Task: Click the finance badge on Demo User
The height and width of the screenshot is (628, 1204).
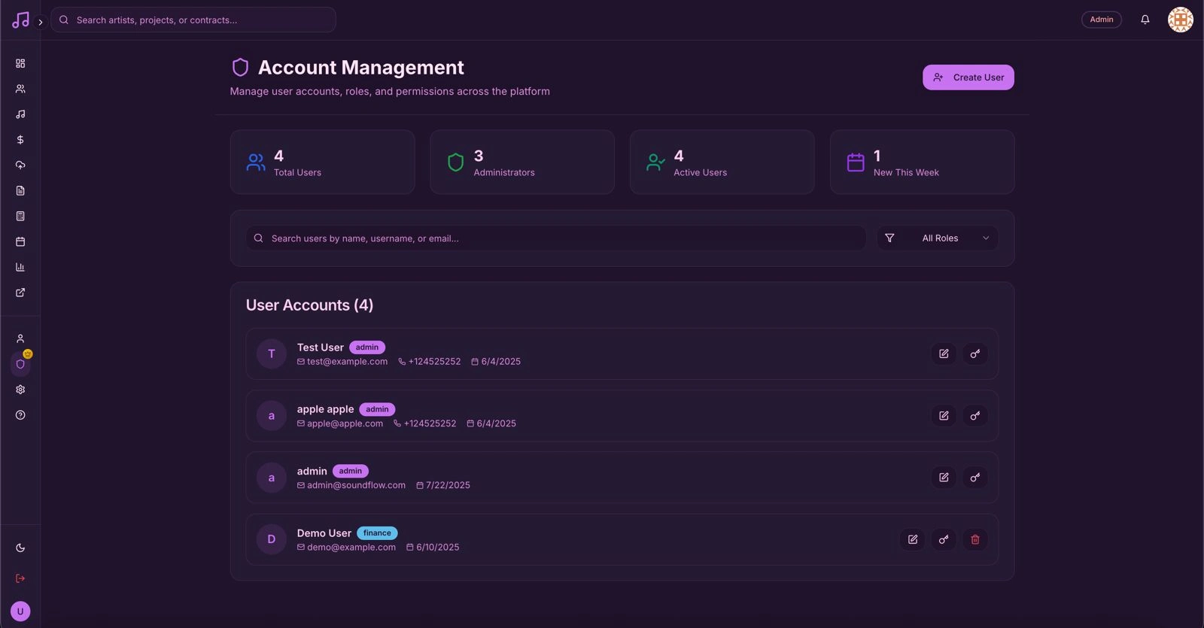Action: coord(377,533)
